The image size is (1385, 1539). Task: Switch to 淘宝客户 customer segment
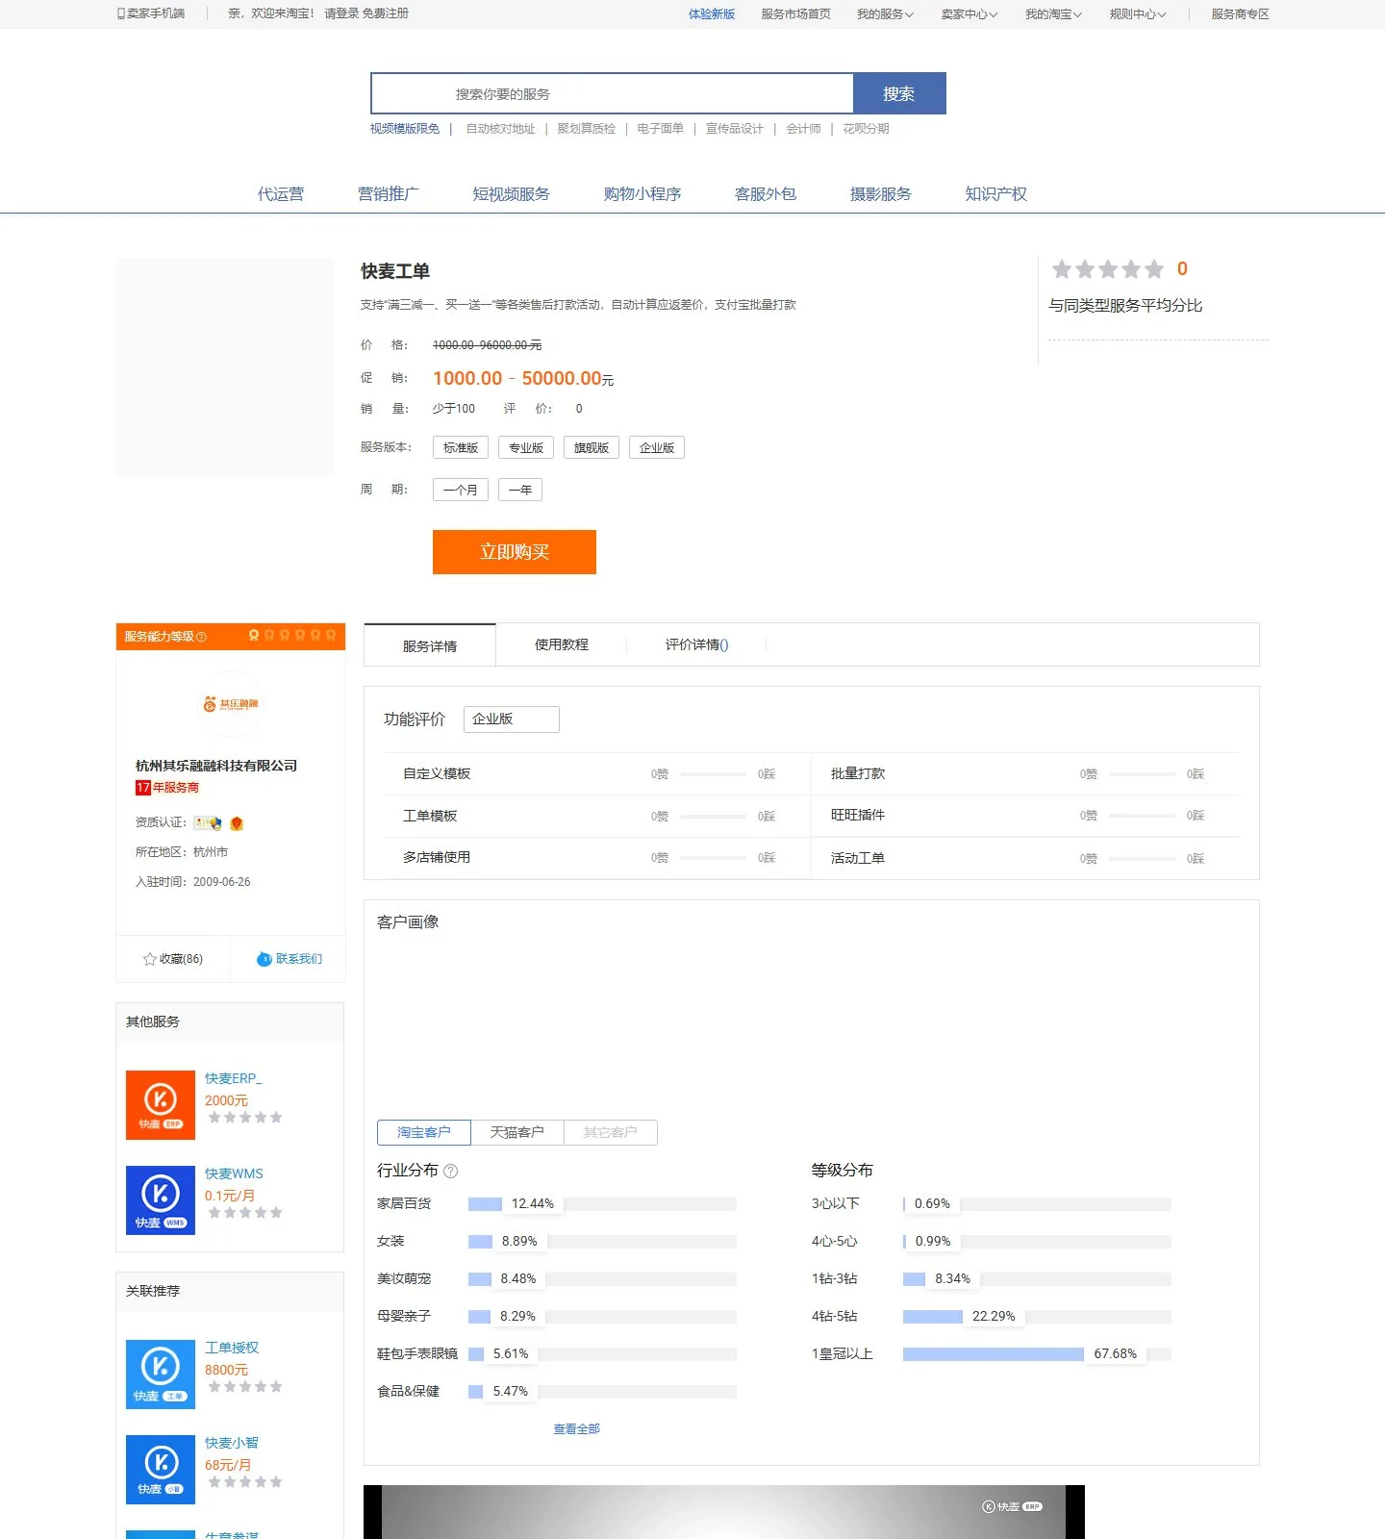(424, 1132)
